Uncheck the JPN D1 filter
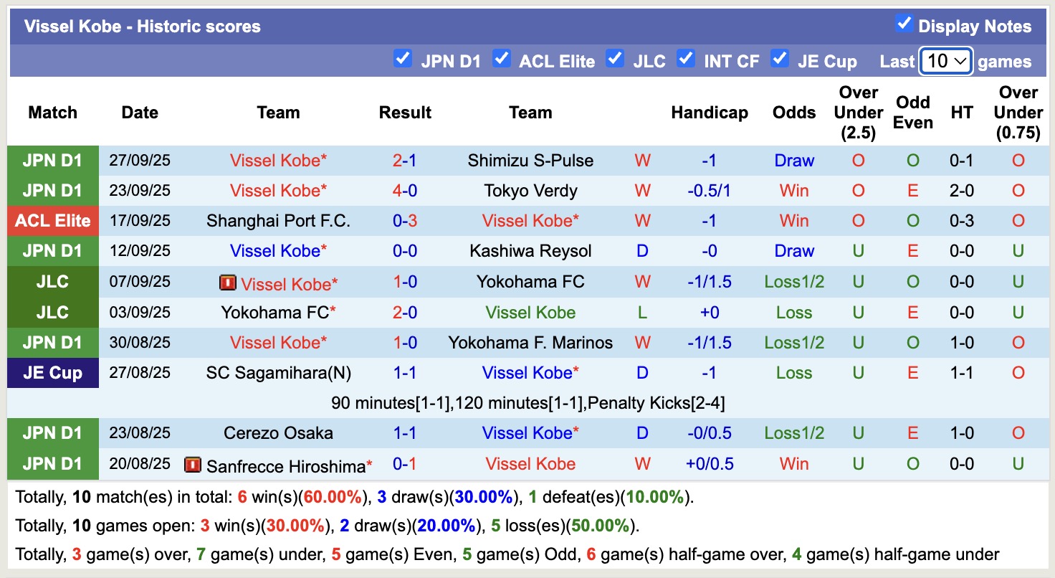 pyautogui.click(x=403, y=60)
